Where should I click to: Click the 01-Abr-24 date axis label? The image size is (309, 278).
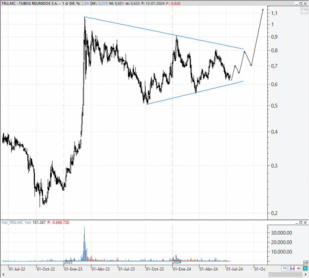pos(209,269)
